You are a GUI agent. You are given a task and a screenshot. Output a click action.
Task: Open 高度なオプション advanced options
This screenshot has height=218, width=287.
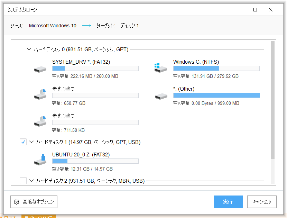tap(34, 202)
